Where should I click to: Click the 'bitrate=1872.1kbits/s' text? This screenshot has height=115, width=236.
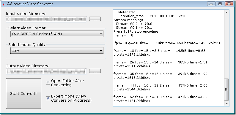pos(132,55)
